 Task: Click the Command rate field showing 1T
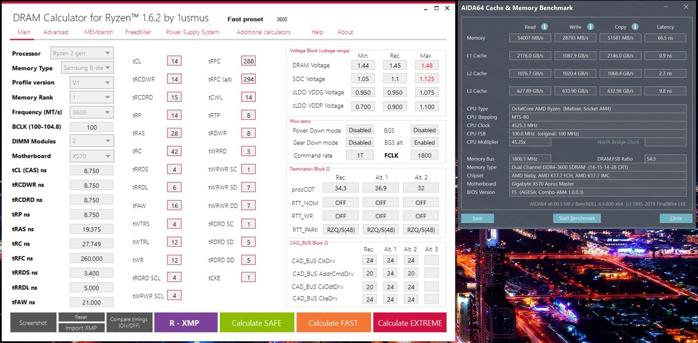[x=360, y=155]
